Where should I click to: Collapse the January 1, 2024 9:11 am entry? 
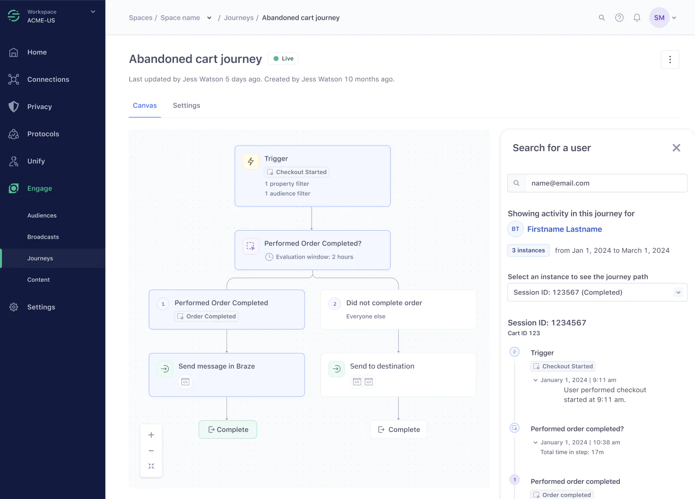click(536, 380)
